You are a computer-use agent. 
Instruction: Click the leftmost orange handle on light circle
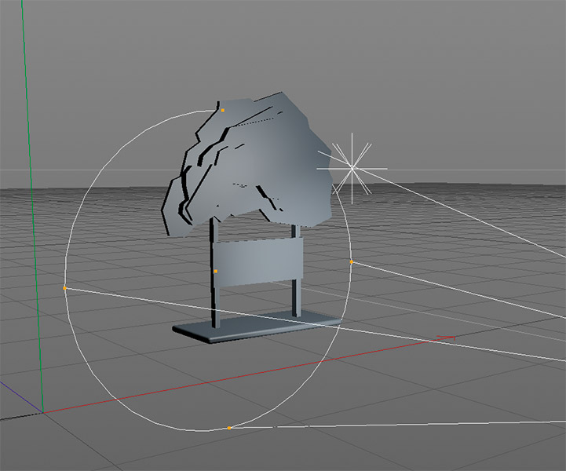pyautogui.click(x=64, y=289)
